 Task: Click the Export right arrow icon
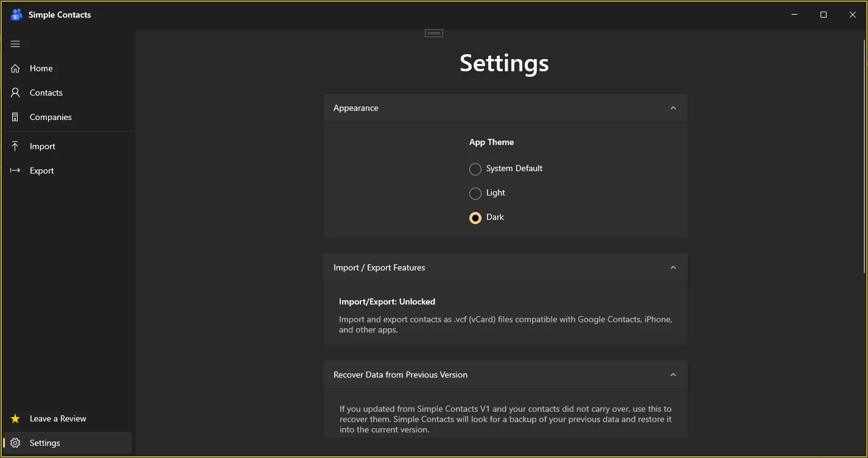[x=15, y=171]
